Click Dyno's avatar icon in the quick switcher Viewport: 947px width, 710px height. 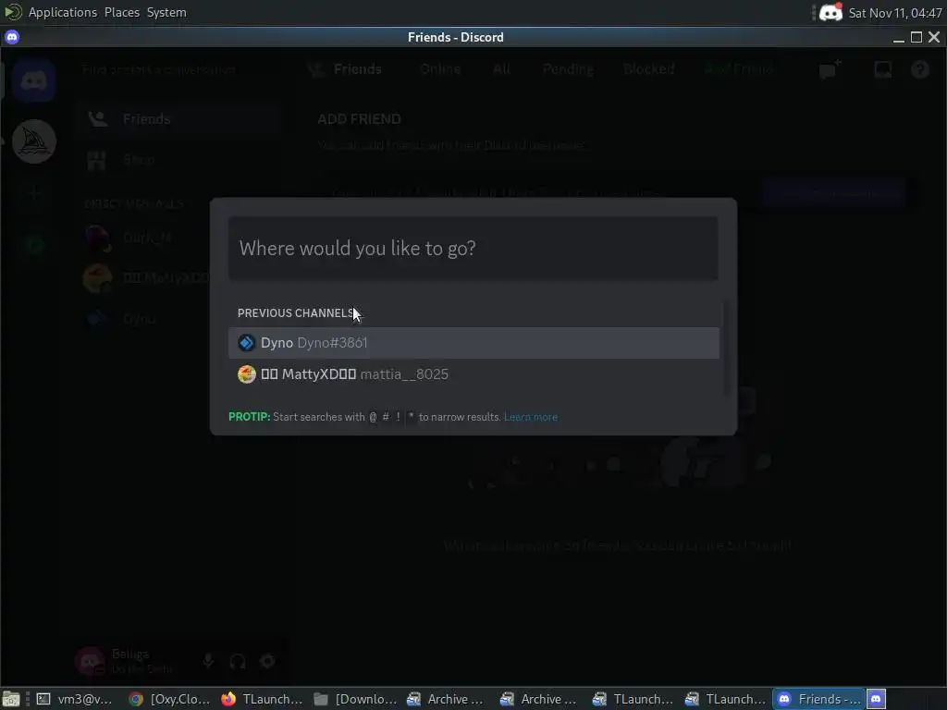pos(246,343)
